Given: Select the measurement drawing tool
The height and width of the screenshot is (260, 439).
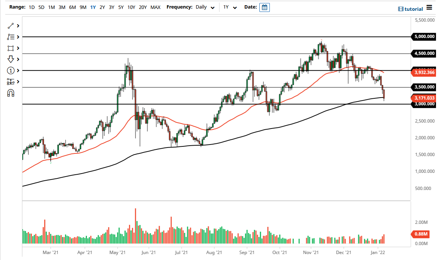Looking at the screenshot, I should (11, 81).
